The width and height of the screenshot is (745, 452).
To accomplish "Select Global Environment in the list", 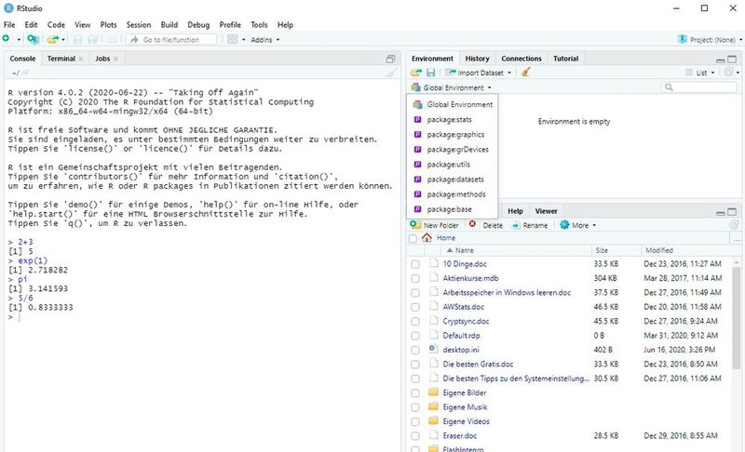I will 453,104.
